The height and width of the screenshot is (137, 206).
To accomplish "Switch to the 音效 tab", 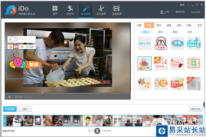I will (200, 25).
